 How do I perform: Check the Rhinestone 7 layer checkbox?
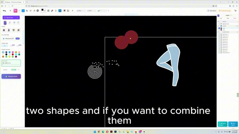(x=219, y=41)
